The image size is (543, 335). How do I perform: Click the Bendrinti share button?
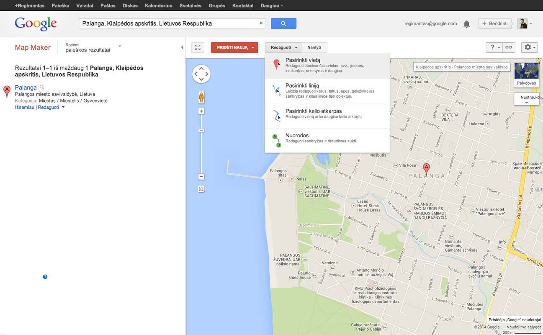pos(495,23)
